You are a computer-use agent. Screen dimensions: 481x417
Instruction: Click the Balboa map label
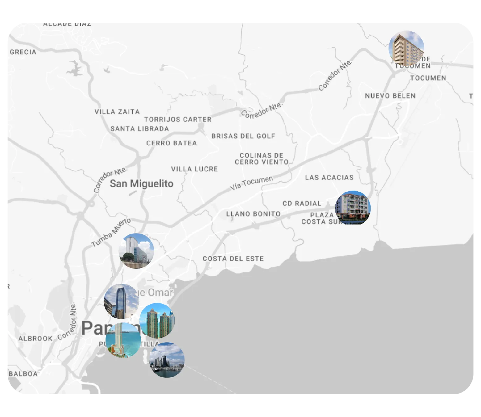pos(23,374)
